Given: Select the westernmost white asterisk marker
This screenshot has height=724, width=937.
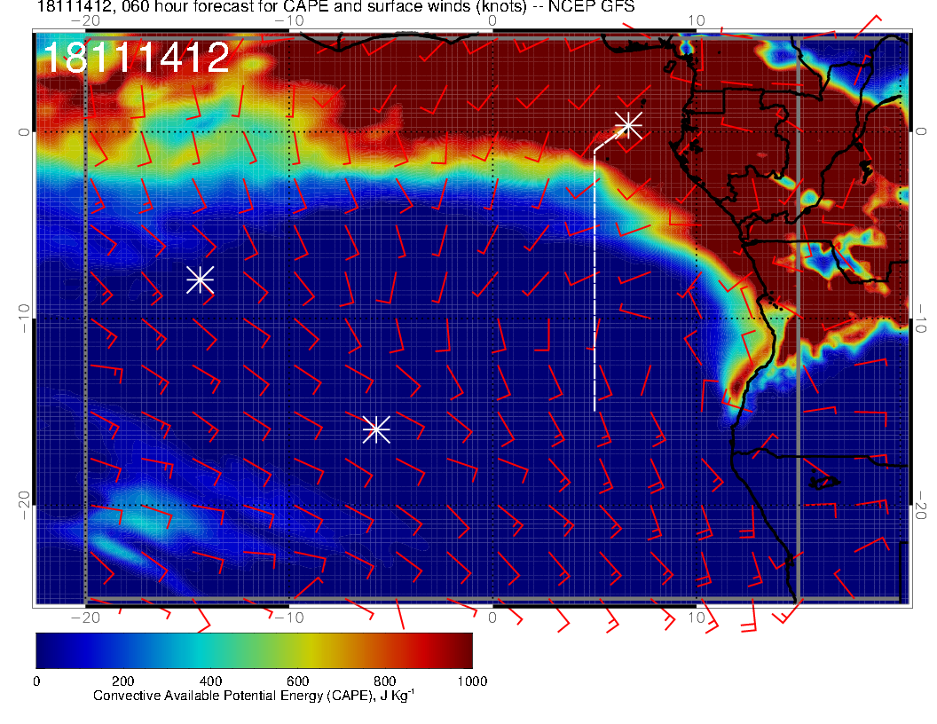Looking at the screenshot, I should point(200,279).
